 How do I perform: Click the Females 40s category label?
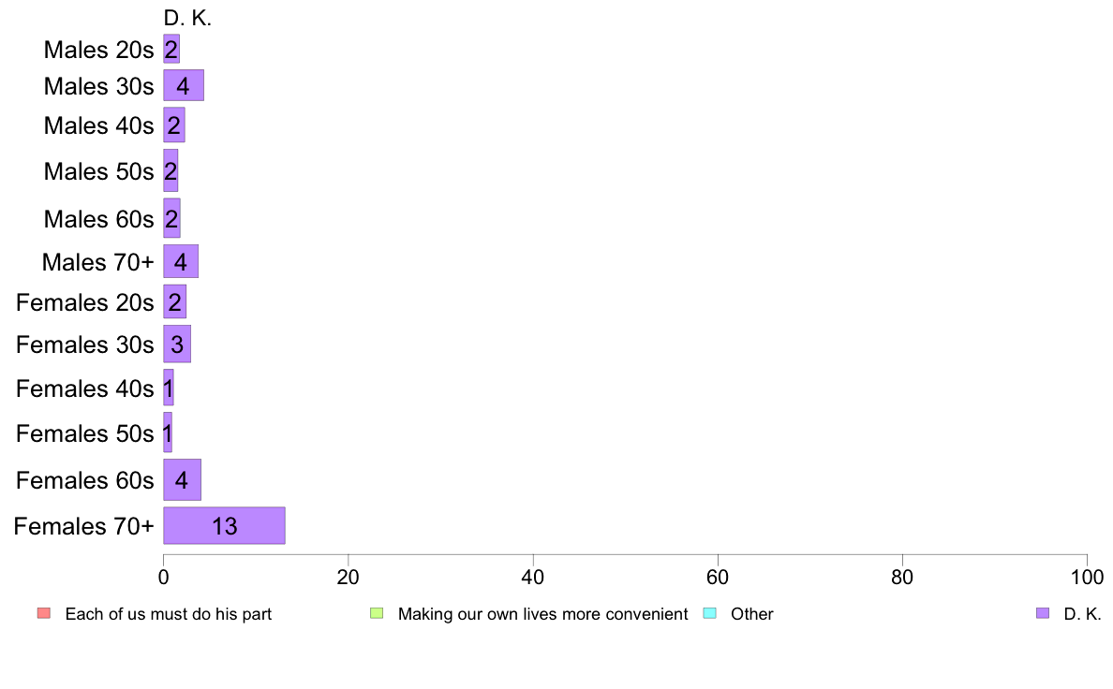pos(85,388)
